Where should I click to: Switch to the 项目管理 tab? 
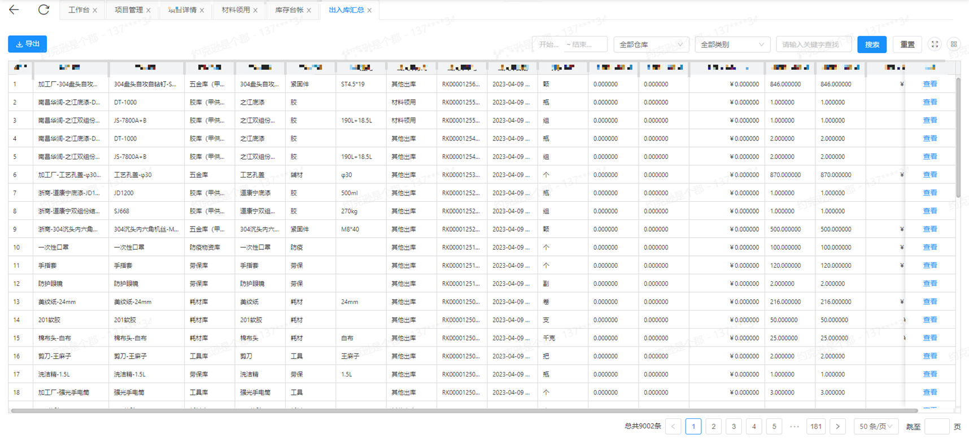click(x=129, y=10)
